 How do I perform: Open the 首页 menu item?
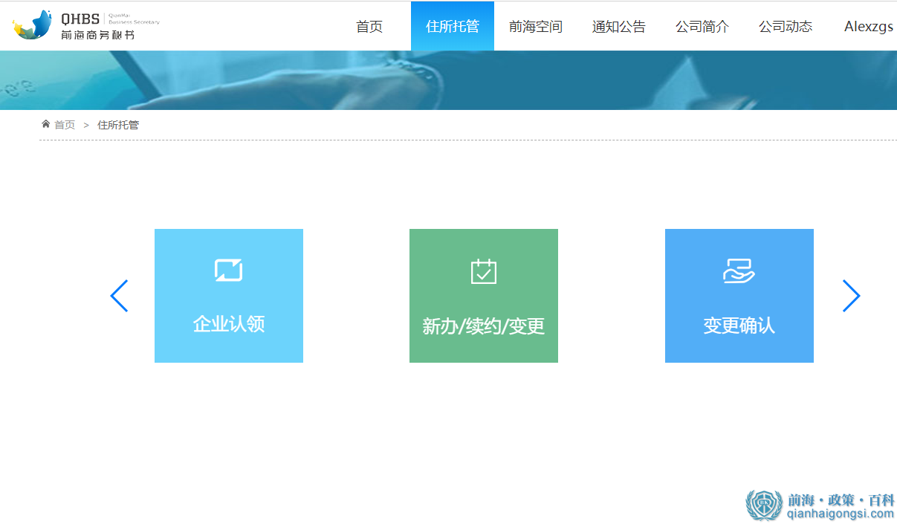(x=369, y=26)
